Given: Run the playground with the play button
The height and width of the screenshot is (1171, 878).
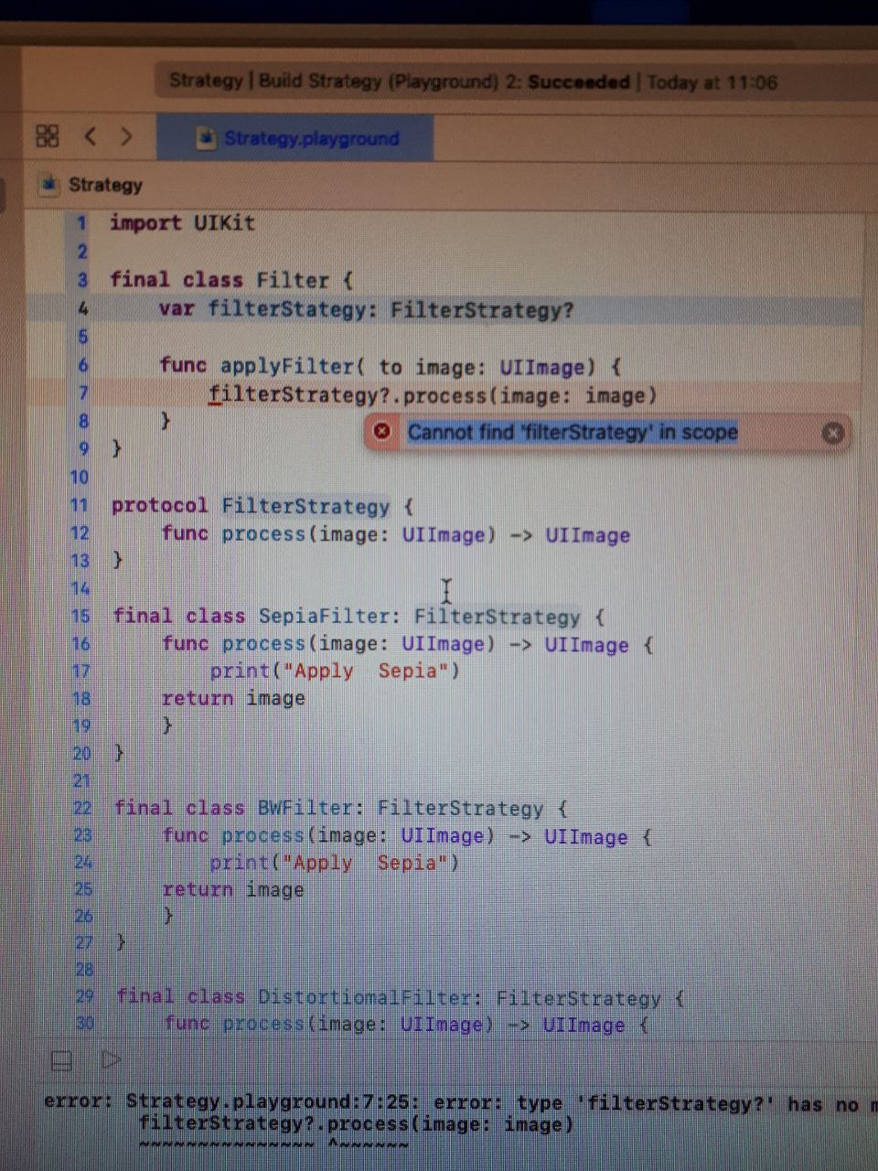Looking at the screenshot, I should (x=111, y=1059).
